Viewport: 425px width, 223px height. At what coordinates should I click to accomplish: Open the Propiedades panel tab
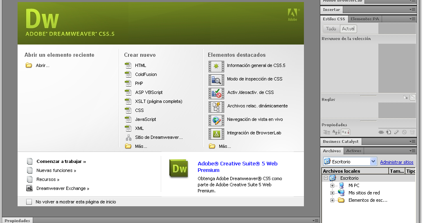(17, 220)
